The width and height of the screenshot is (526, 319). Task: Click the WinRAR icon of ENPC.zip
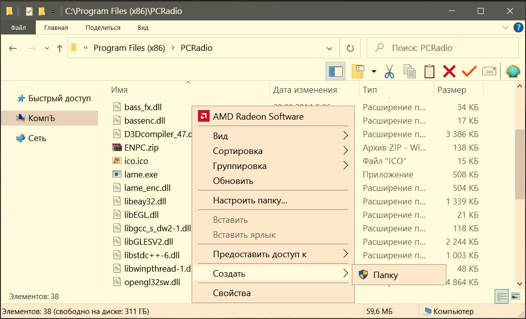117,148
